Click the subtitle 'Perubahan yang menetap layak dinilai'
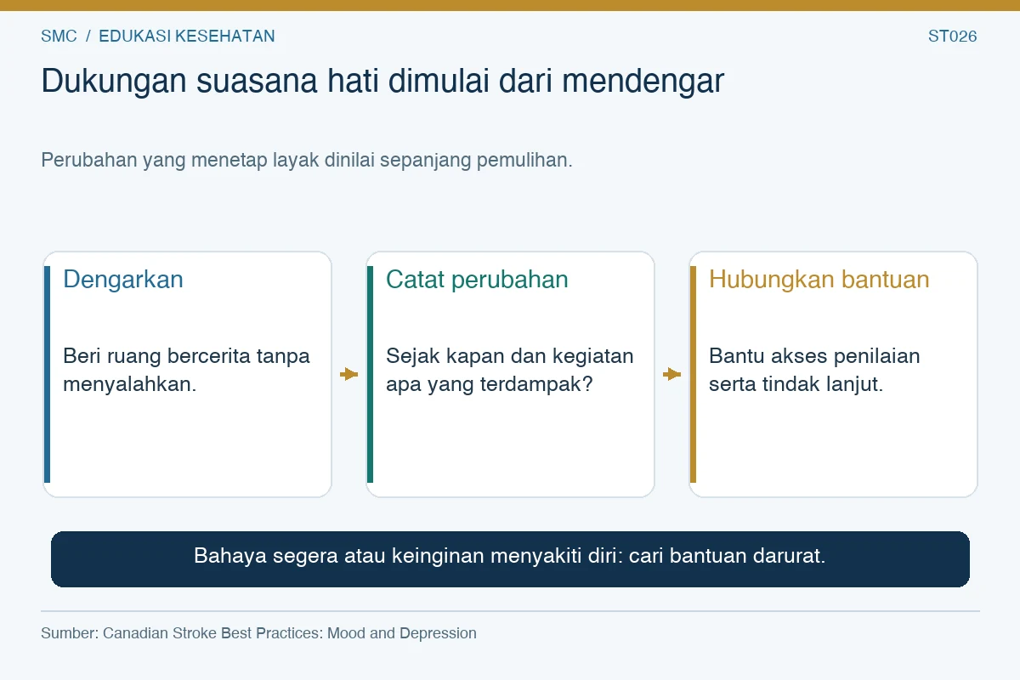The image size is (1020, 680). 307,160
